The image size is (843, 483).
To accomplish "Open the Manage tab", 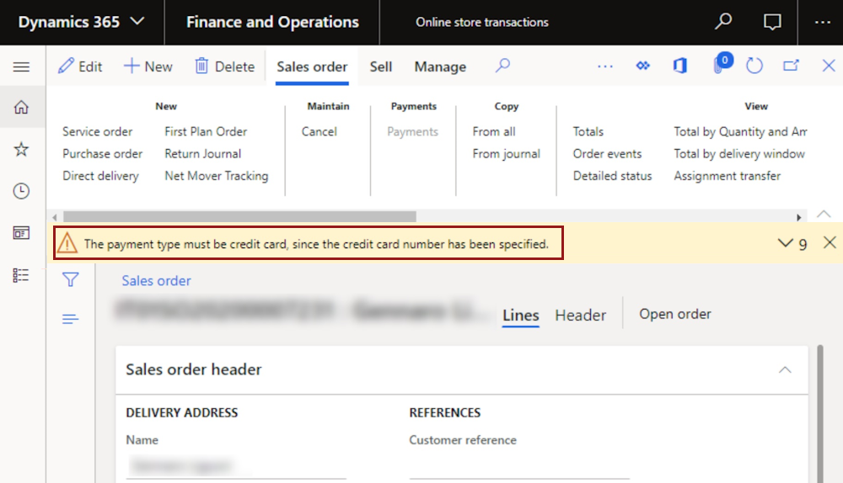I will [440, 67].
